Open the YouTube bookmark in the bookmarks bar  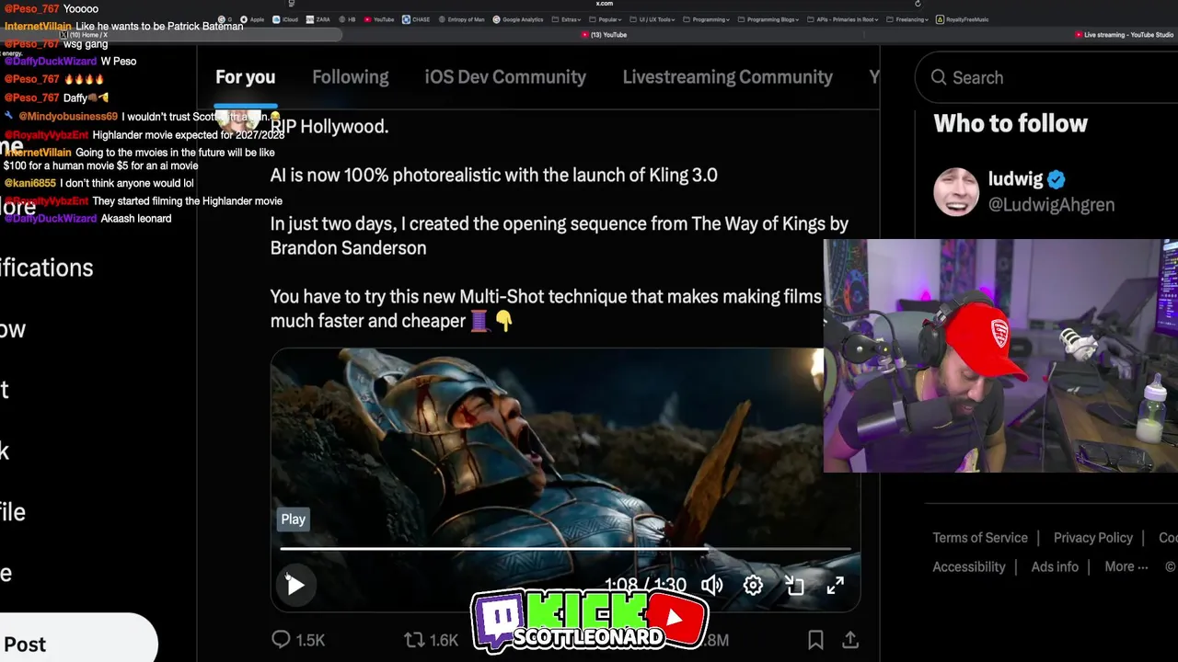pos(379,19)
